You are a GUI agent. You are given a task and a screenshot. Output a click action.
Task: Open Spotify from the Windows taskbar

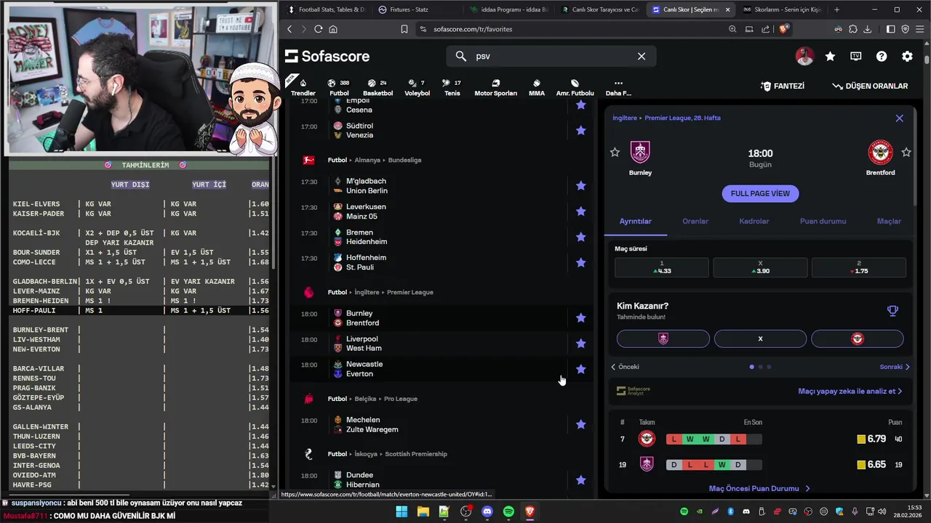508,511
